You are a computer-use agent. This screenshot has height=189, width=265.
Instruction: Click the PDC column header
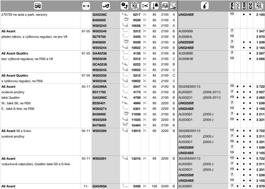click(238, 6)
